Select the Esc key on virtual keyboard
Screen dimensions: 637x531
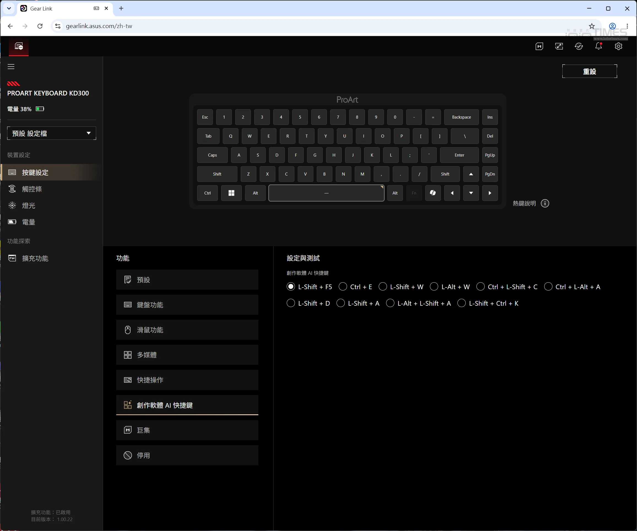tap(205, 117)
